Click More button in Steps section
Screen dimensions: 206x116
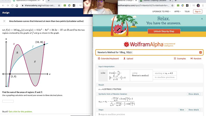pos(182,110)
